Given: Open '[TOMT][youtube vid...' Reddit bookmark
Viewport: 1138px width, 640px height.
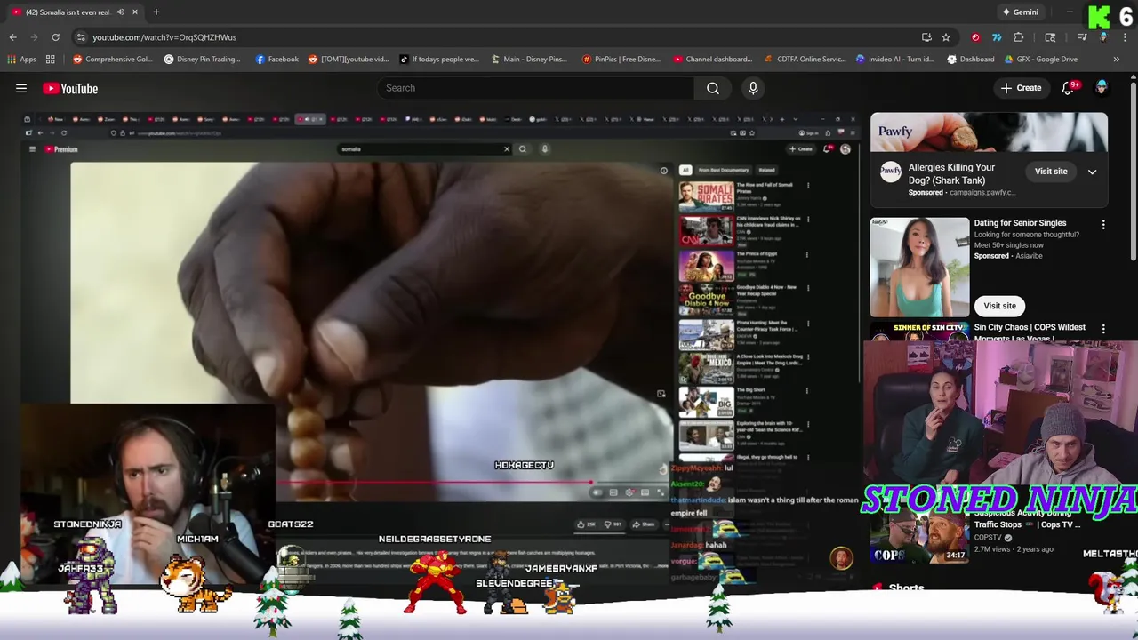Looking at the screenshot, I should pyautogui.click(x=349, y=60).
